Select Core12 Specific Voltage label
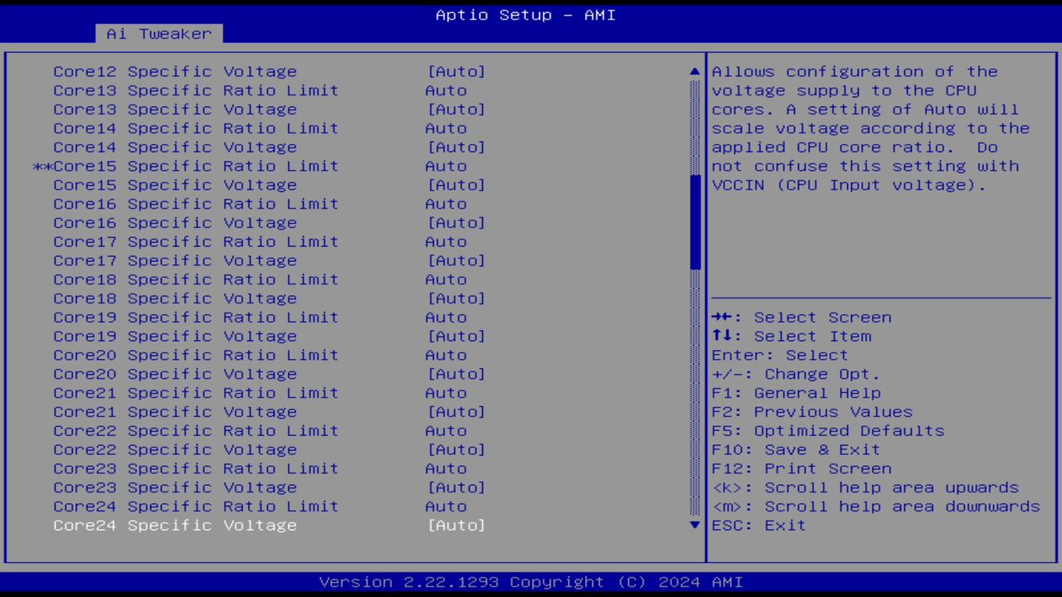This screenshot has width=1062, height=597. click(x=175, y=72)
